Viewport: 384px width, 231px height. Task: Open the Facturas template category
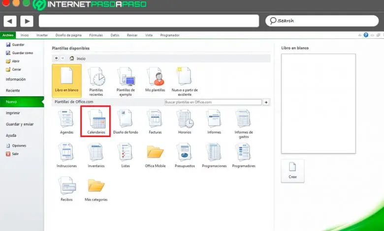[x=155, y=121]
